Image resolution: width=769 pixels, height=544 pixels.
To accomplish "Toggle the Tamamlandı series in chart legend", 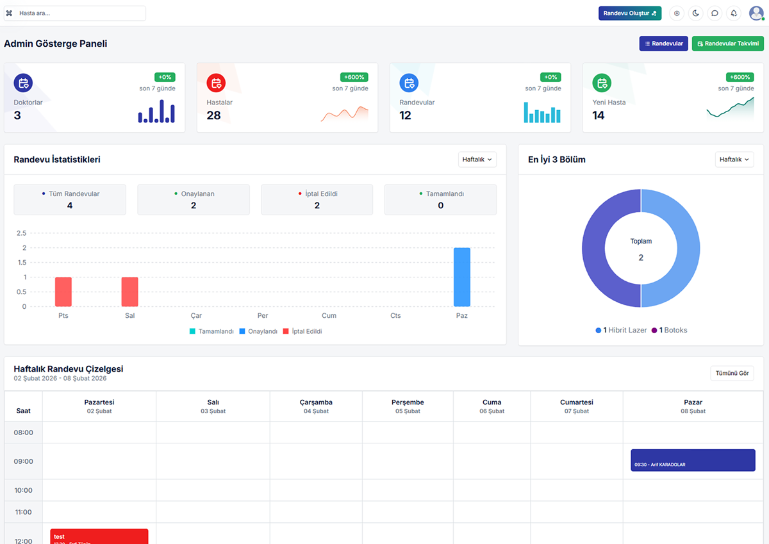I will 211,331.
